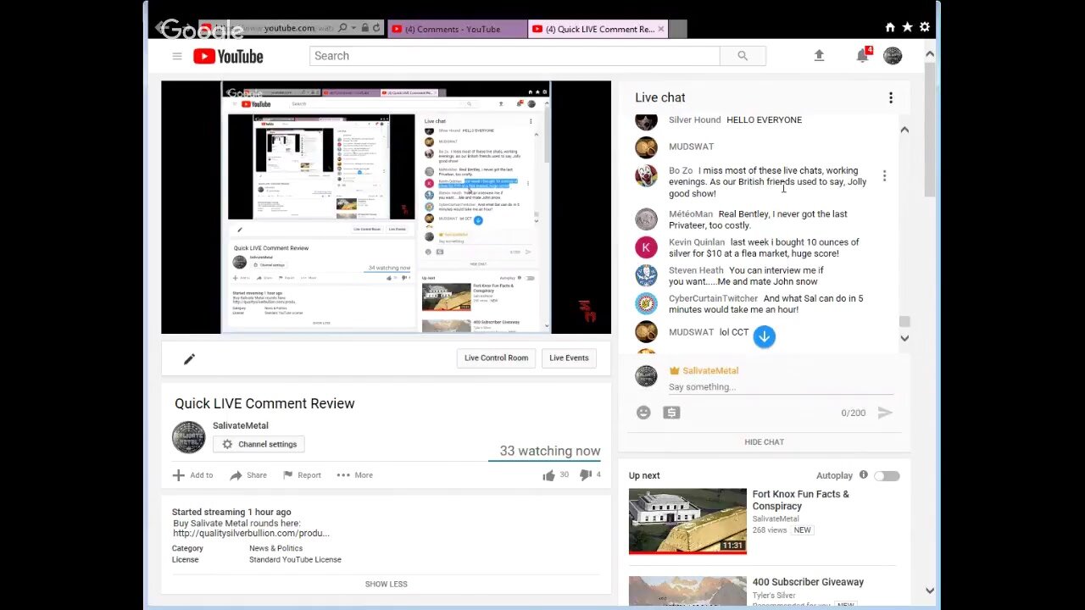Edit video with the pencil icon
This screenshot has height=610, width=1085.
[x=189, y=359]
